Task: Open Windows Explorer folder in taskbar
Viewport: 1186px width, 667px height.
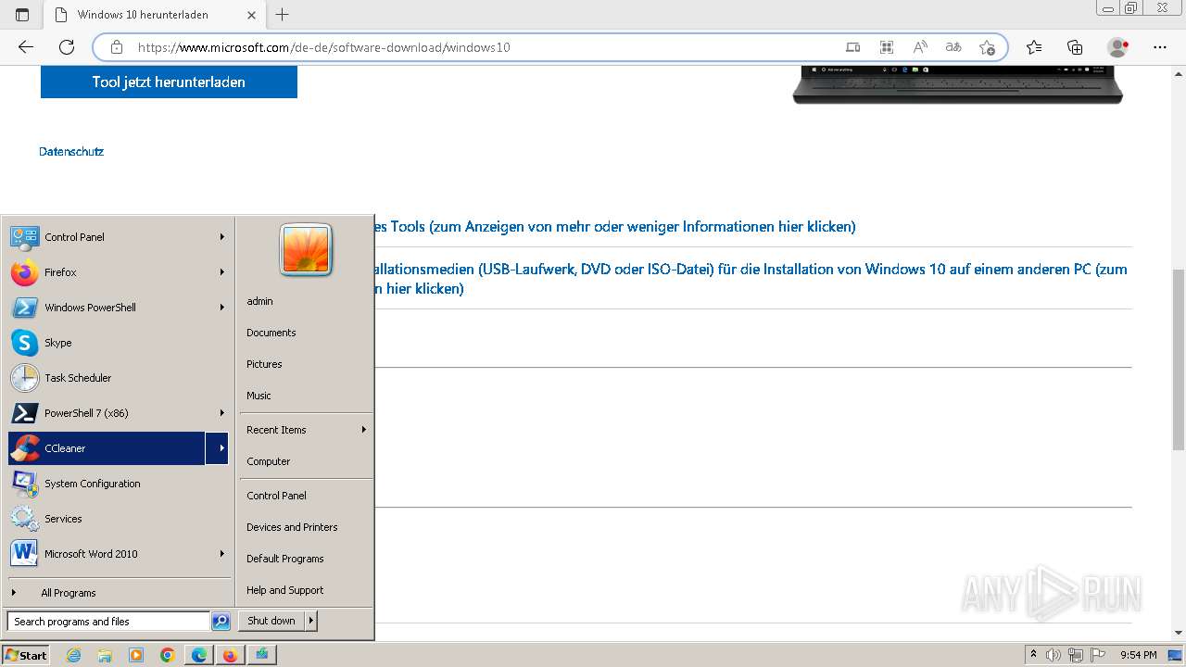Action: 105,655
